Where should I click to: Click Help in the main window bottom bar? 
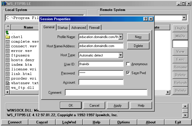point(96,122)
